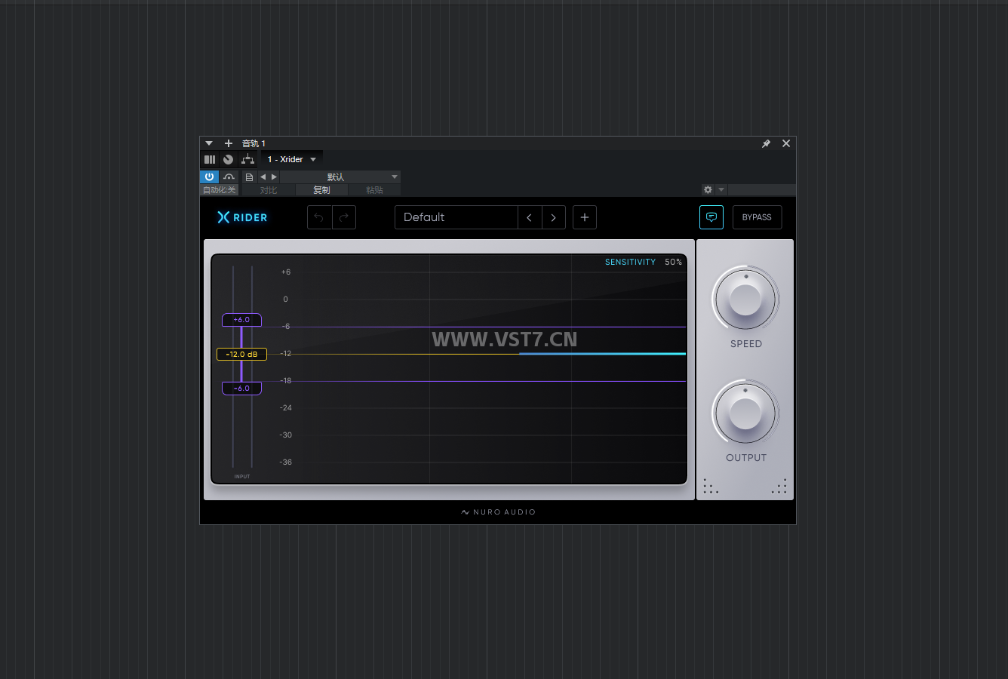Expand the arrow next to gear icon
The image size is (1008, 679).
pyautogui.click(x=721, y=190)
